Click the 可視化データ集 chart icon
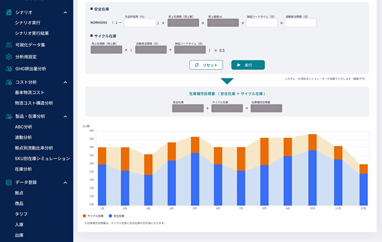Viewport: 382px width, 242px height. (x=9, y=45)
